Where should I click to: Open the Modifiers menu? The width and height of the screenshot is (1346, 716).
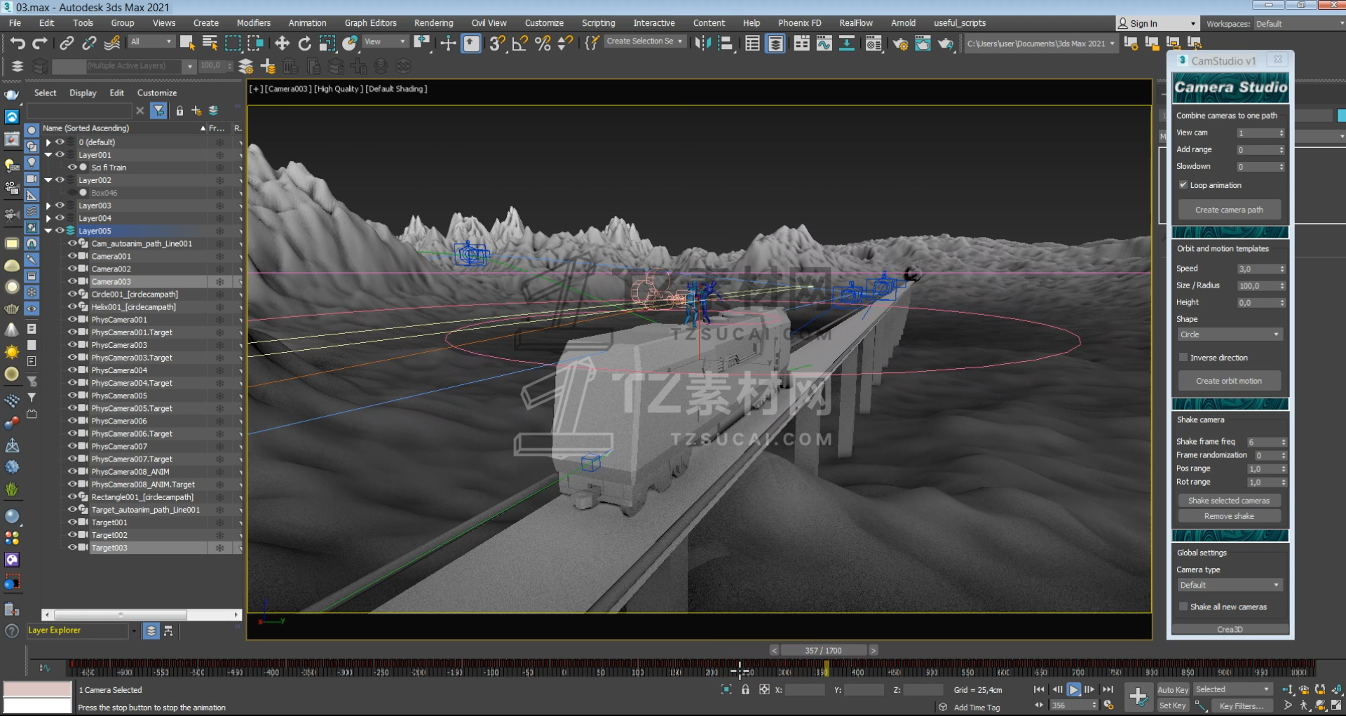click(254, 23)
